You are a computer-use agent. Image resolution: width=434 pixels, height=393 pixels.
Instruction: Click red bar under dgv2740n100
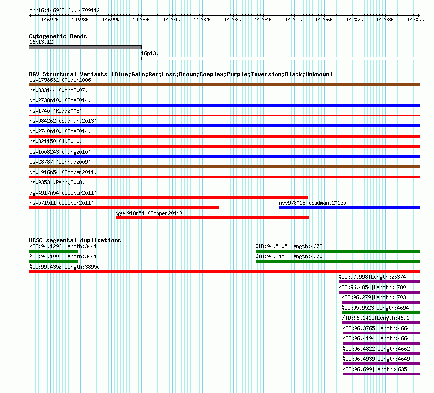pyautogui.click(x=224, y=136)
